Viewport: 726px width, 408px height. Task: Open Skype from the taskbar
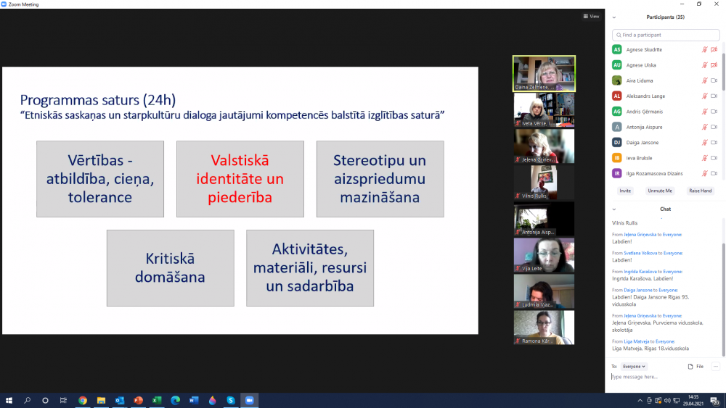(x=231, y=400)
